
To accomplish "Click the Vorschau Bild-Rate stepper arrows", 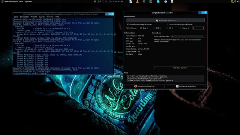I will (204, 36).
